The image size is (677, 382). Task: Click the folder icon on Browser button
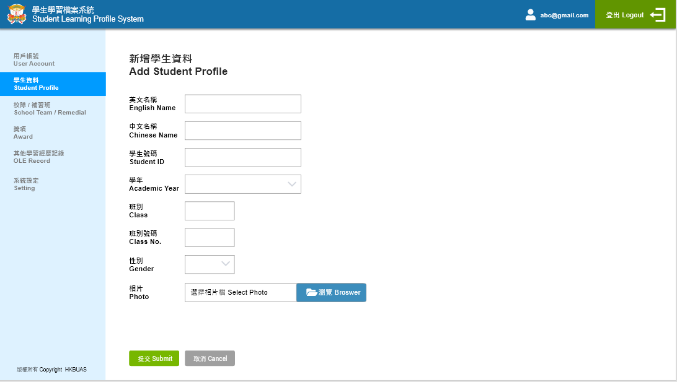tap(311, 292)
